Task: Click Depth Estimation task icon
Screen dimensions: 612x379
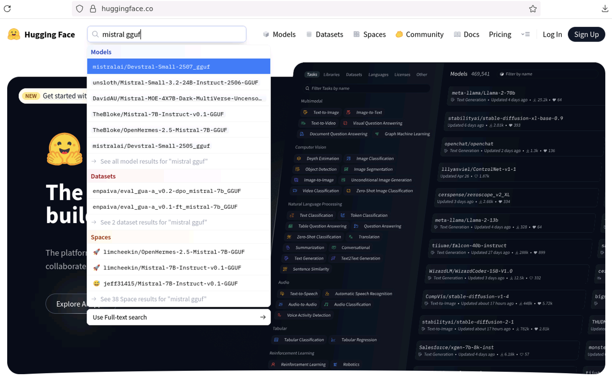Action: pos(298,158)
